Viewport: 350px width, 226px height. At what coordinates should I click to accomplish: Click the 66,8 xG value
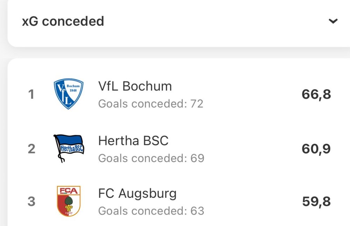tap(316, 94)
